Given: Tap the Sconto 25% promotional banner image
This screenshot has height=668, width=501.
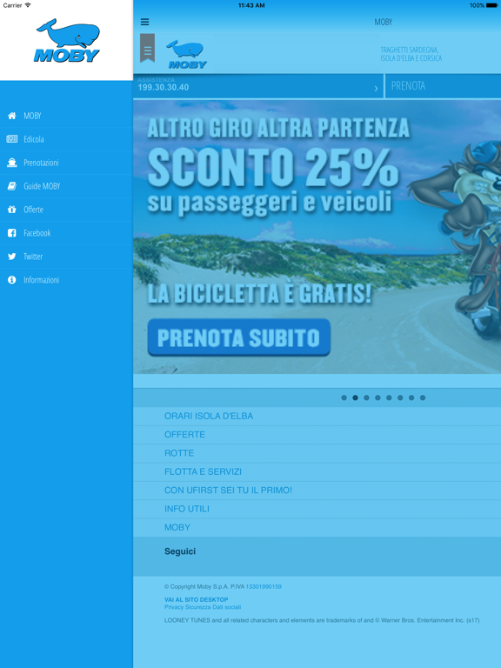Looking at the screenshot, I should (x=317, y=237).
